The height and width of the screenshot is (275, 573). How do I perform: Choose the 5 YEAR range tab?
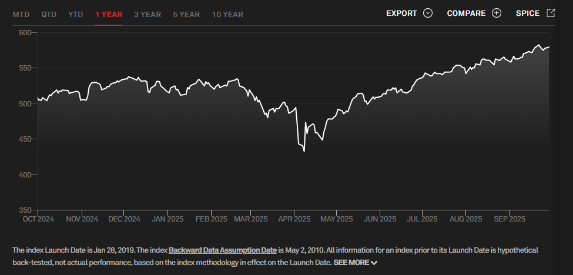[x=186, y=14]
